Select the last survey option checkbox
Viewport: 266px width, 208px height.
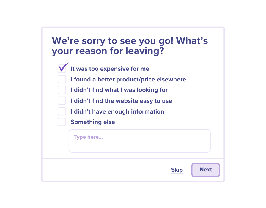pyautogui.click(x=62, y=122)
